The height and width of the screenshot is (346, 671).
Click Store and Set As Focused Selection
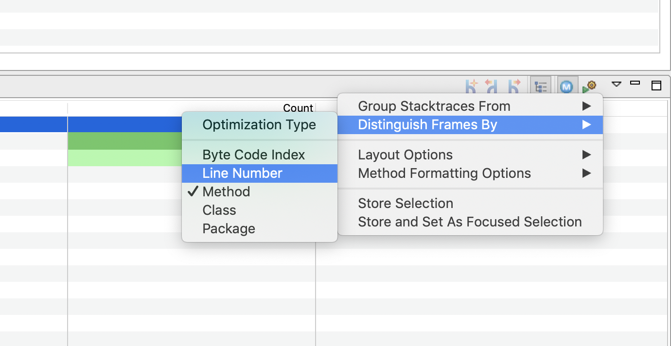(470, 222)
